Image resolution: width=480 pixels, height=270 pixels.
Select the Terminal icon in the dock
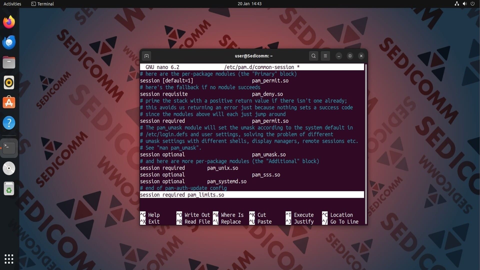pyautogui.click(x=9, y=148)
